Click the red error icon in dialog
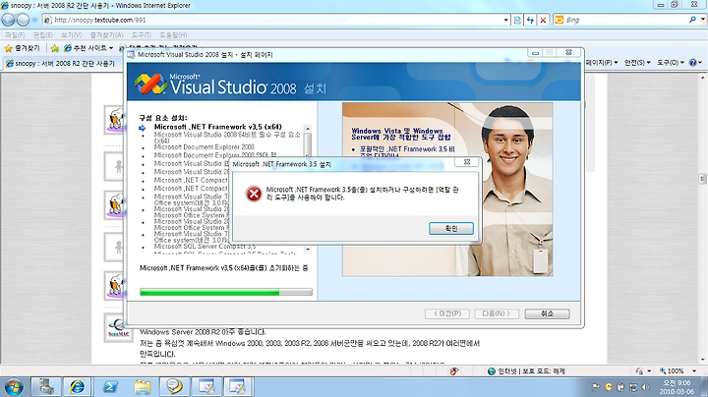The width and height of the screenshot is (708, 397). coord(254,194)
